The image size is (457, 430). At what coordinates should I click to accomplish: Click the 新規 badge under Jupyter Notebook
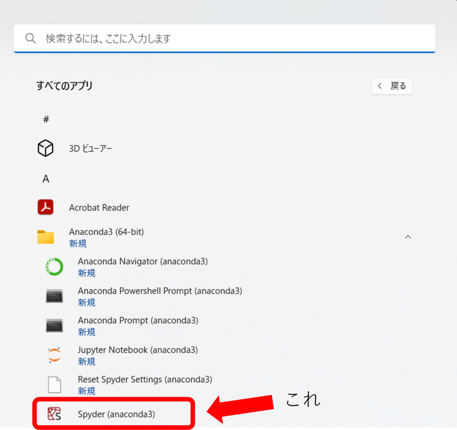[x=86, y=362]
